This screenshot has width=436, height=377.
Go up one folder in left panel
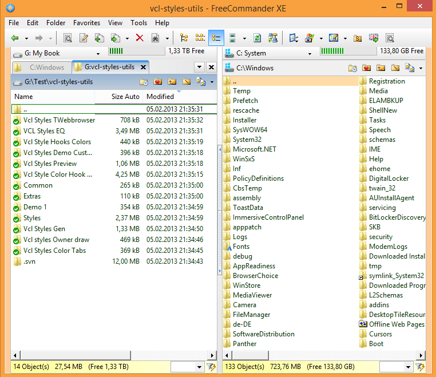pos(172,82)
